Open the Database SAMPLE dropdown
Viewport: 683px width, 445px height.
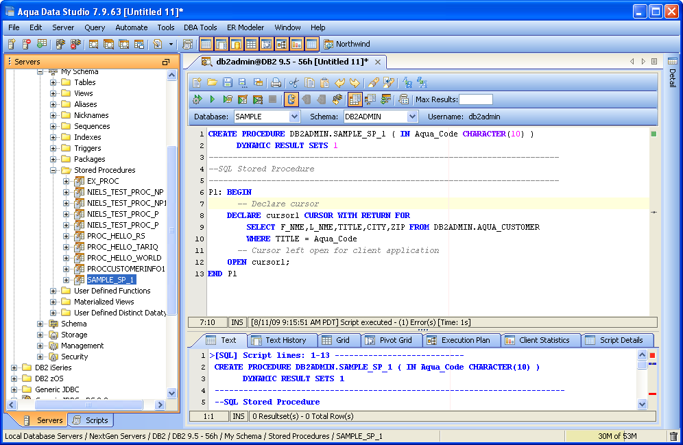tap(294, 117)
